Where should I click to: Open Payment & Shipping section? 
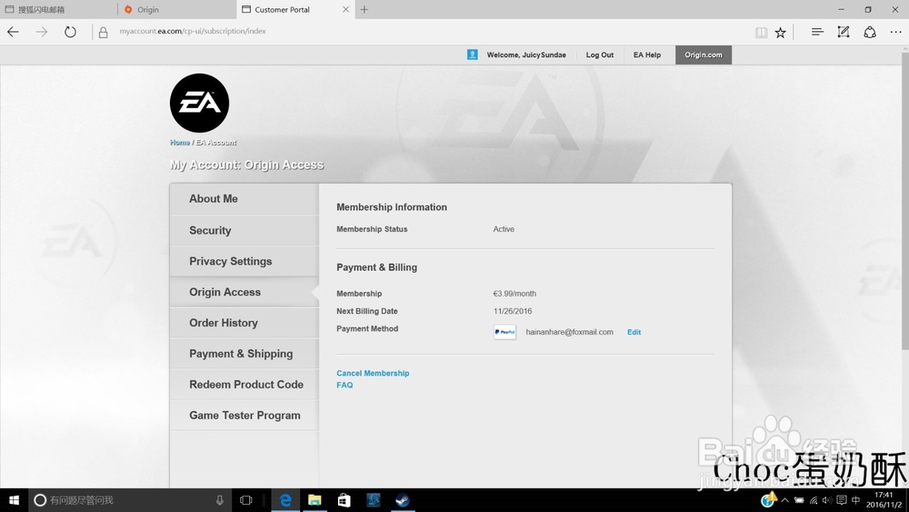[x=244, y=354]
